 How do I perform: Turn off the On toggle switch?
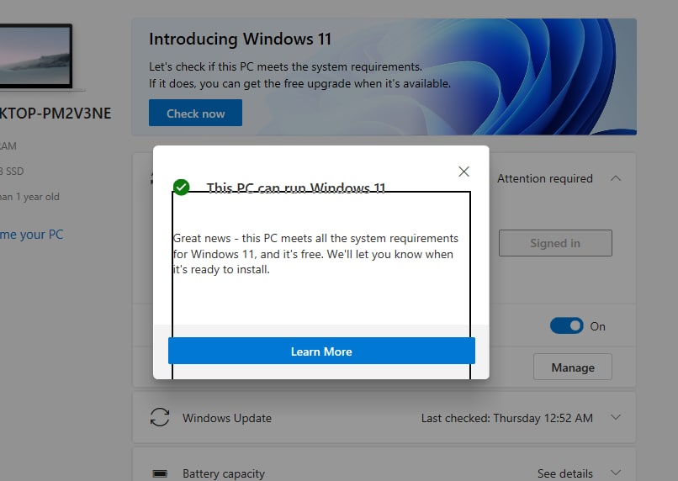[566, 326]
